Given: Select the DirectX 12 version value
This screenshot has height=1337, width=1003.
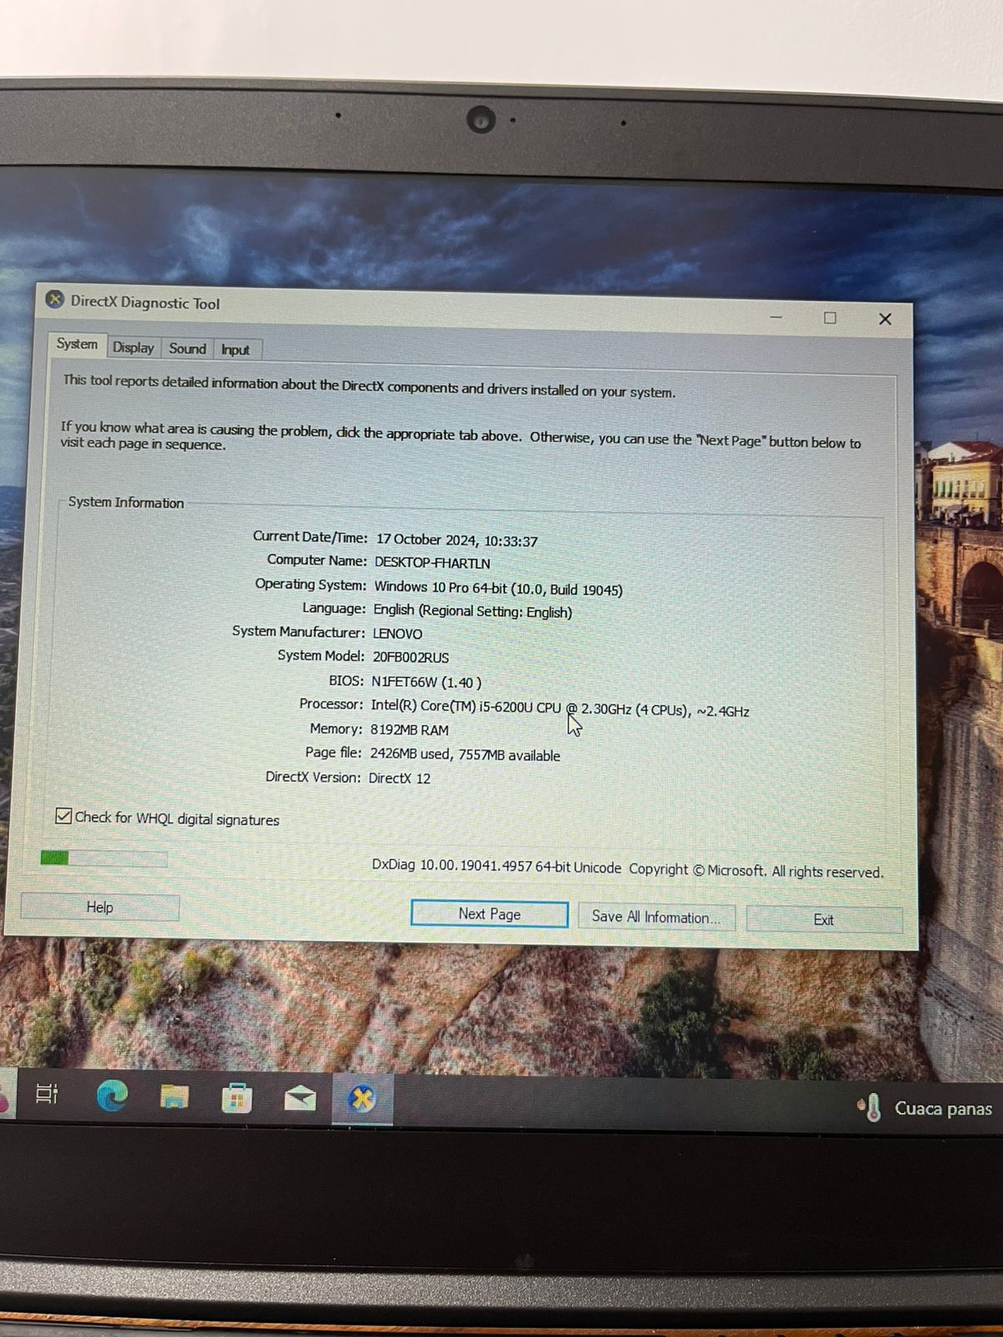Looking at the screenshot, I should pyautogui.click(x=400, y=778).
